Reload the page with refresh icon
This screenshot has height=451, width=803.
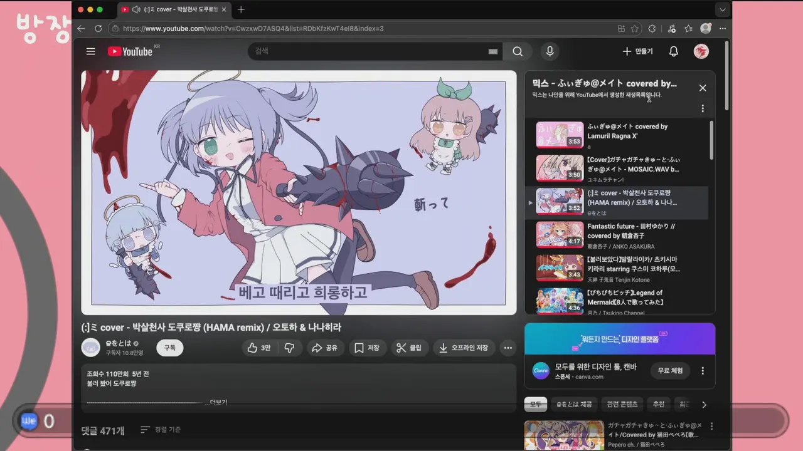point(98,28)
